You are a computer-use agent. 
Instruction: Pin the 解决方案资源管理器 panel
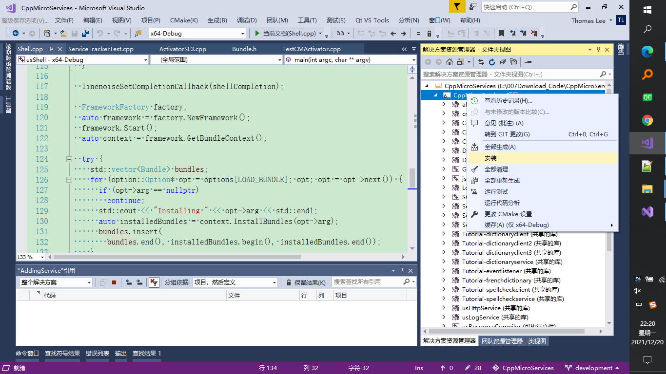point(599,49)
